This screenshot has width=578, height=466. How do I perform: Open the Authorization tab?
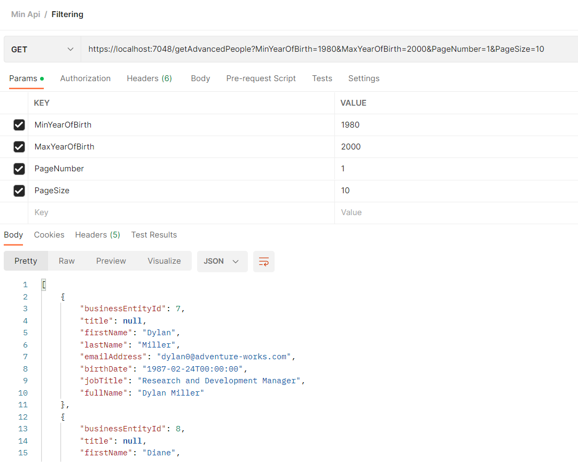85,78
